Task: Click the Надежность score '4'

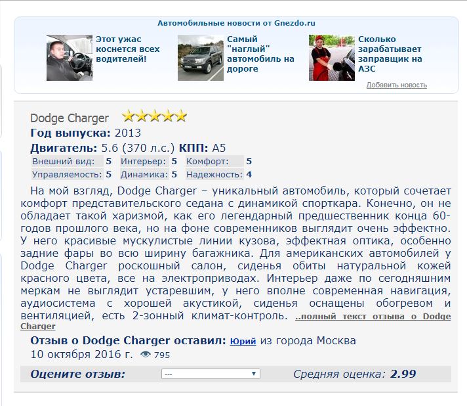Action: tap(249, 175)
